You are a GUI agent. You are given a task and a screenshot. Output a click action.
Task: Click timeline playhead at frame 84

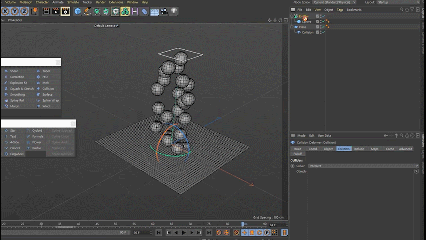(x=243, y=224)
